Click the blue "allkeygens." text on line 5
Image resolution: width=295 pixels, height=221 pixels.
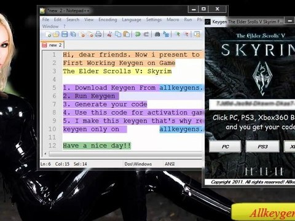pos(181,88)
